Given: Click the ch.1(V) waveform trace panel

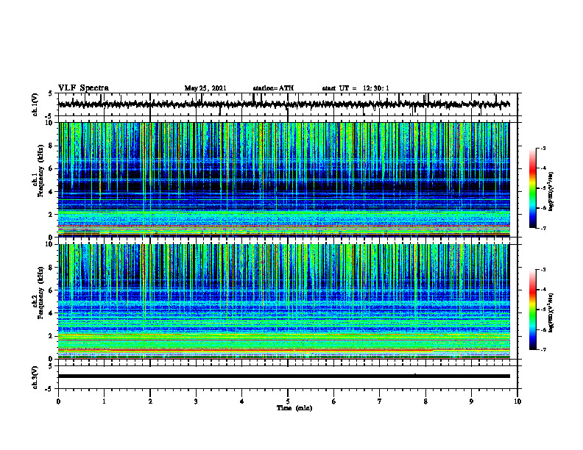Looking at the screenshot, I should pos(288,104).
